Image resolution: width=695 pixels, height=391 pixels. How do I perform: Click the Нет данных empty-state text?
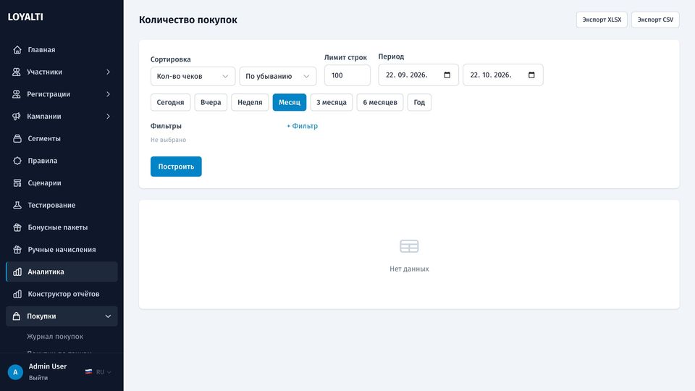click(x=409, y=269)
